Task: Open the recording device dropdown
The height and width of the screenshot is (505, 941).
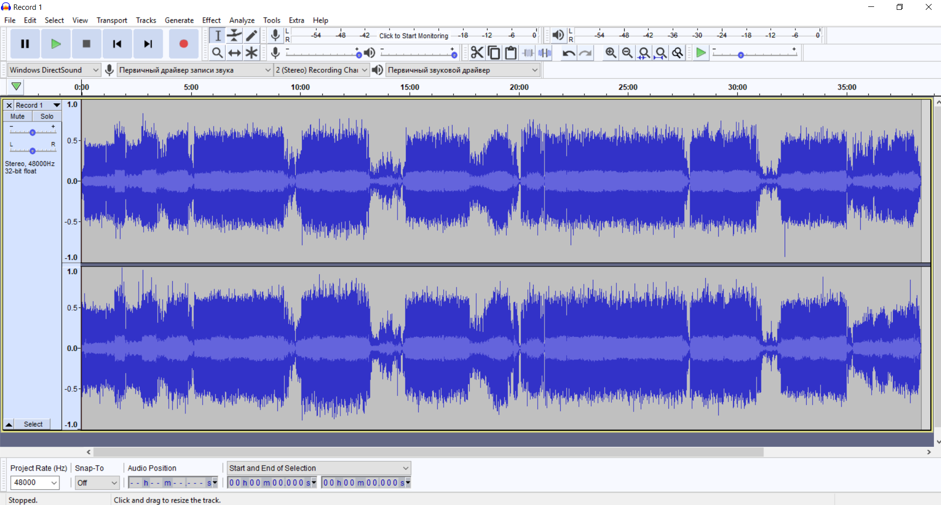Action: tap(195, 70)
